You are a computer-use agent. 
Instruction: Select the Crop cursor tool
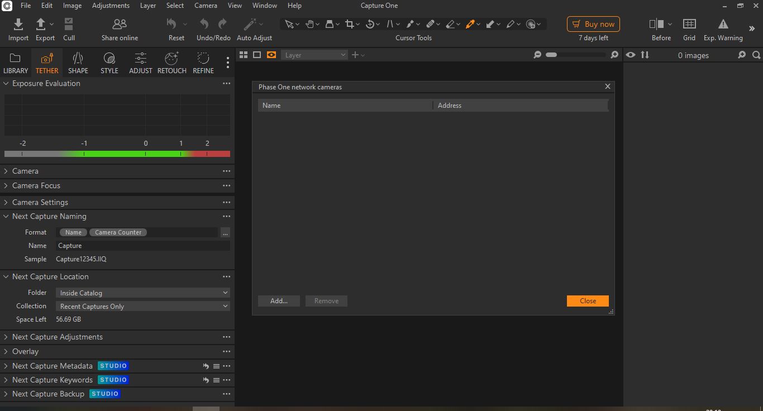click(349, 24)
